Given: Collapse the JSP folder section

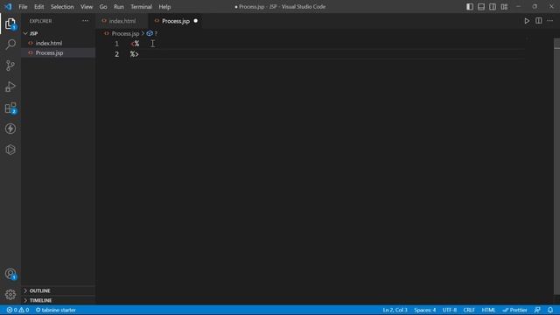Looking at the screenshot, I should (33, 33).
